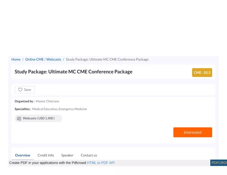Click the orange Interested button

click(193, 133)
